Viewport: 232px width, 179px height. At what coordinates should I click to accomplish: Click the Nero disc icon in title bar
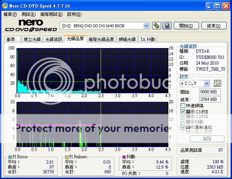(5, 6)
